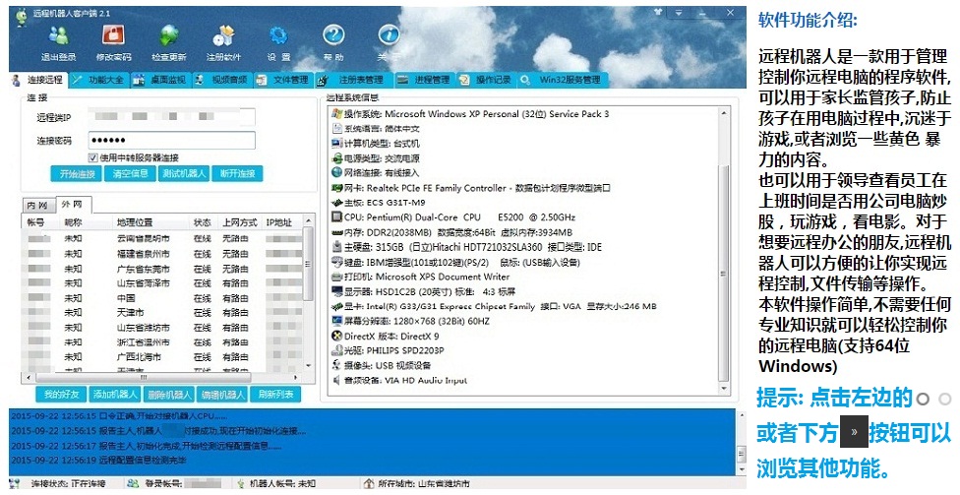Click 所在城市 status bar entry
Image resolution: width=960 pixels, height=495 pixels.
click(418, 484)
